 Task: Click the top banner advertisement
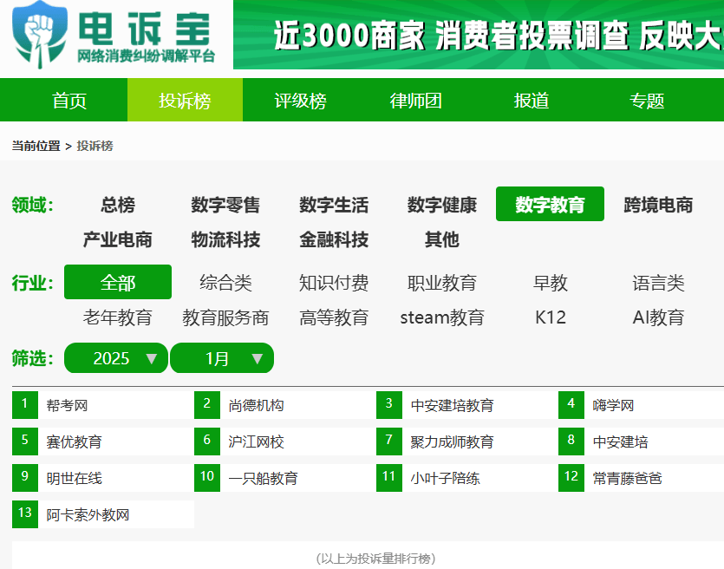(x=479, y=35)
